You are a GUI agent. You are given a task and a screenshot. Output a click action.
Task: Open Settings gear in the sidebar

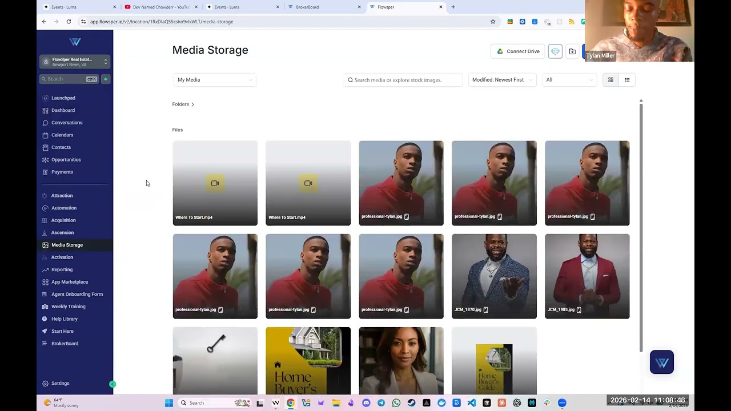[45, 384]
